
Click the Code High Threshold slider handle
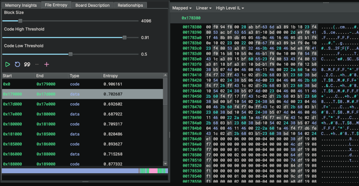pyautogui.click(x=125, y=38)
